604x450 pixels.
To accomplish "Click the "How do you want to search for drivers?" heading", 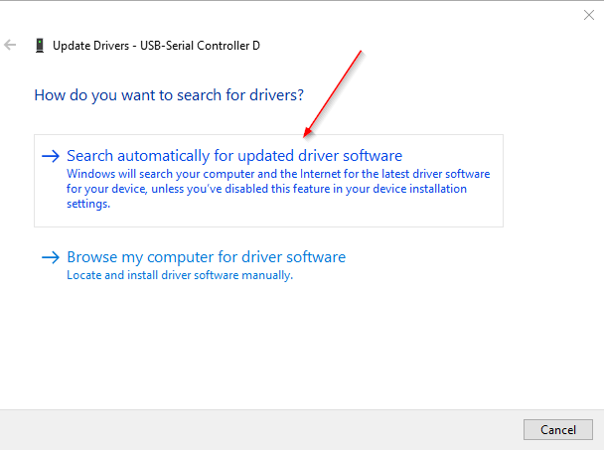I will (x=169, y=95).
